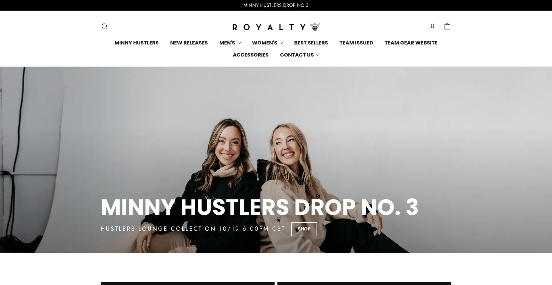
Task: Click the right black collection tile below banner
Action: [x=364, y=284]
